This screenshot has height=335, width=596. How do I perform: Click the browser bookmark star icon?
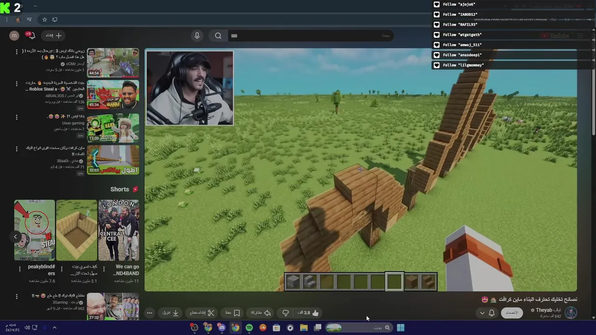point(44,20)
